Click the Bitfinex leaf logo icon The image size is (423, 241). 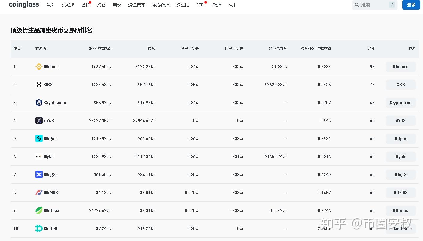(x=39, y=210)
